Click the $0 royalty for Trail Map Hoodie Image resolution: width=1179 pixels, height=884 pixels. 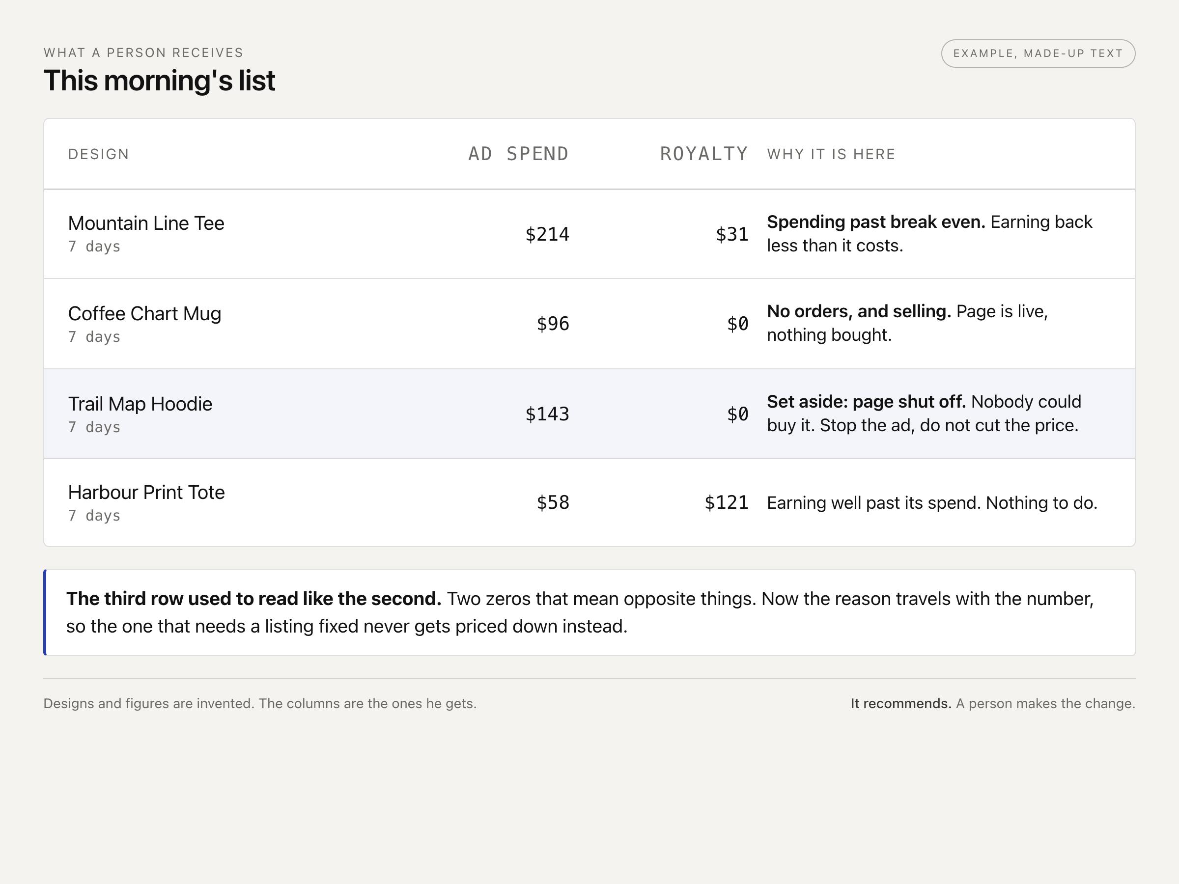[738, 414]
